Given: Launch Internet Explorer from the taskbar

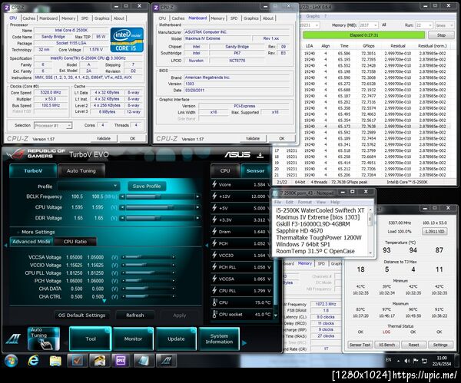Looking at the screenshot, I should tap(33, 361).
